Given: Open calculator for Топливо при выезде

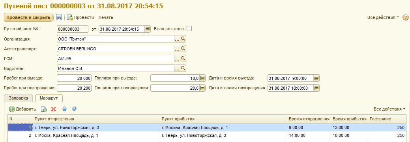Looking at the screenshot, I should point(202,78).
